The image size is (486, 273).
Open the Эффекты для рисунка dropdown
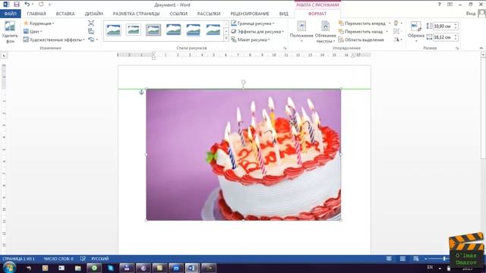click(x=257, y=31)
